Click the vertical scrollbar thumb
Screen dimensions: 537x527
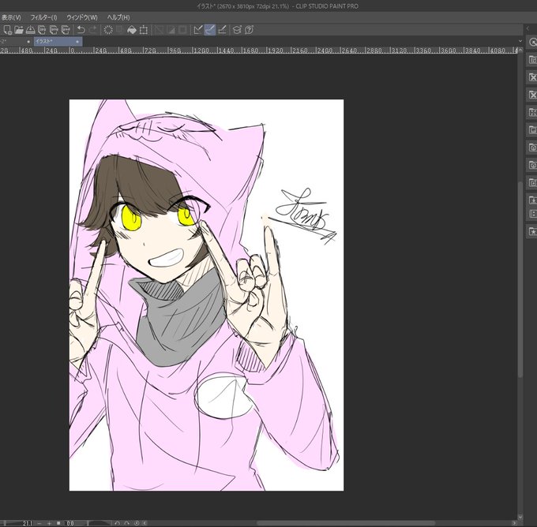coord(520,279)
